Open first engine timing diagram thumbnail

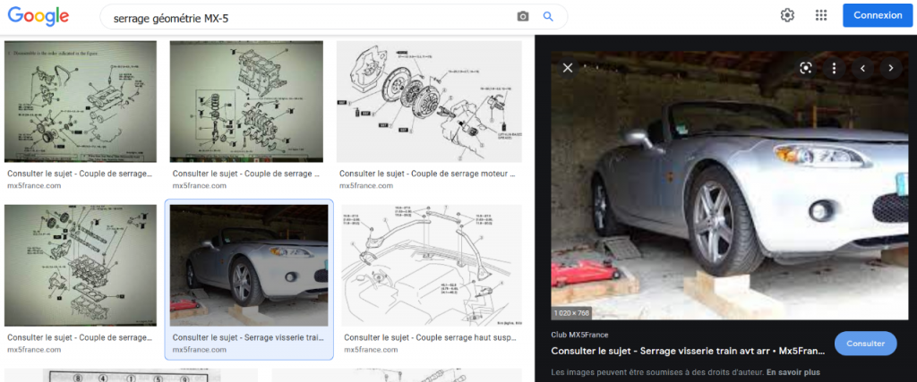(x=80, y=102)
